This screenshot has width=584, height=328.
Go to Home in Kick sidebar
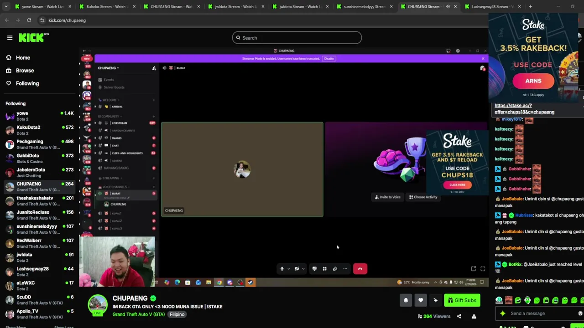click(23, 58)
